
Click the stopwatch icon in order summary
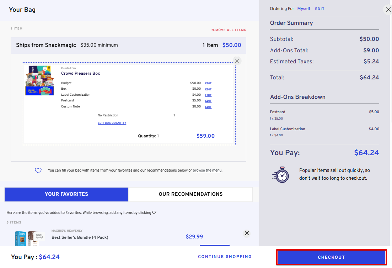(x=281, y=175)
